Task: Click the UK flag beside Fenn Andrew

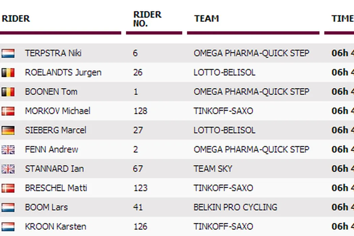Action: tap(8, 149)
